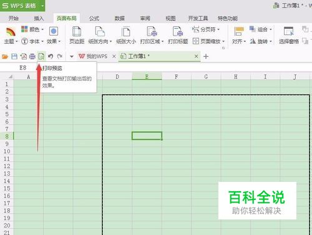Add a new document tab with plus
Viewport: 312px width, 235px height.
coord(206,56)
